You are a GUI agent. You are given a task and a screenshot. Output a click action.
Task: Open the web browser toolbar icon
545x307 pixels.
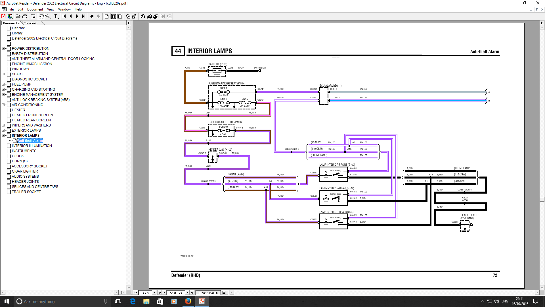click(10, 16)
